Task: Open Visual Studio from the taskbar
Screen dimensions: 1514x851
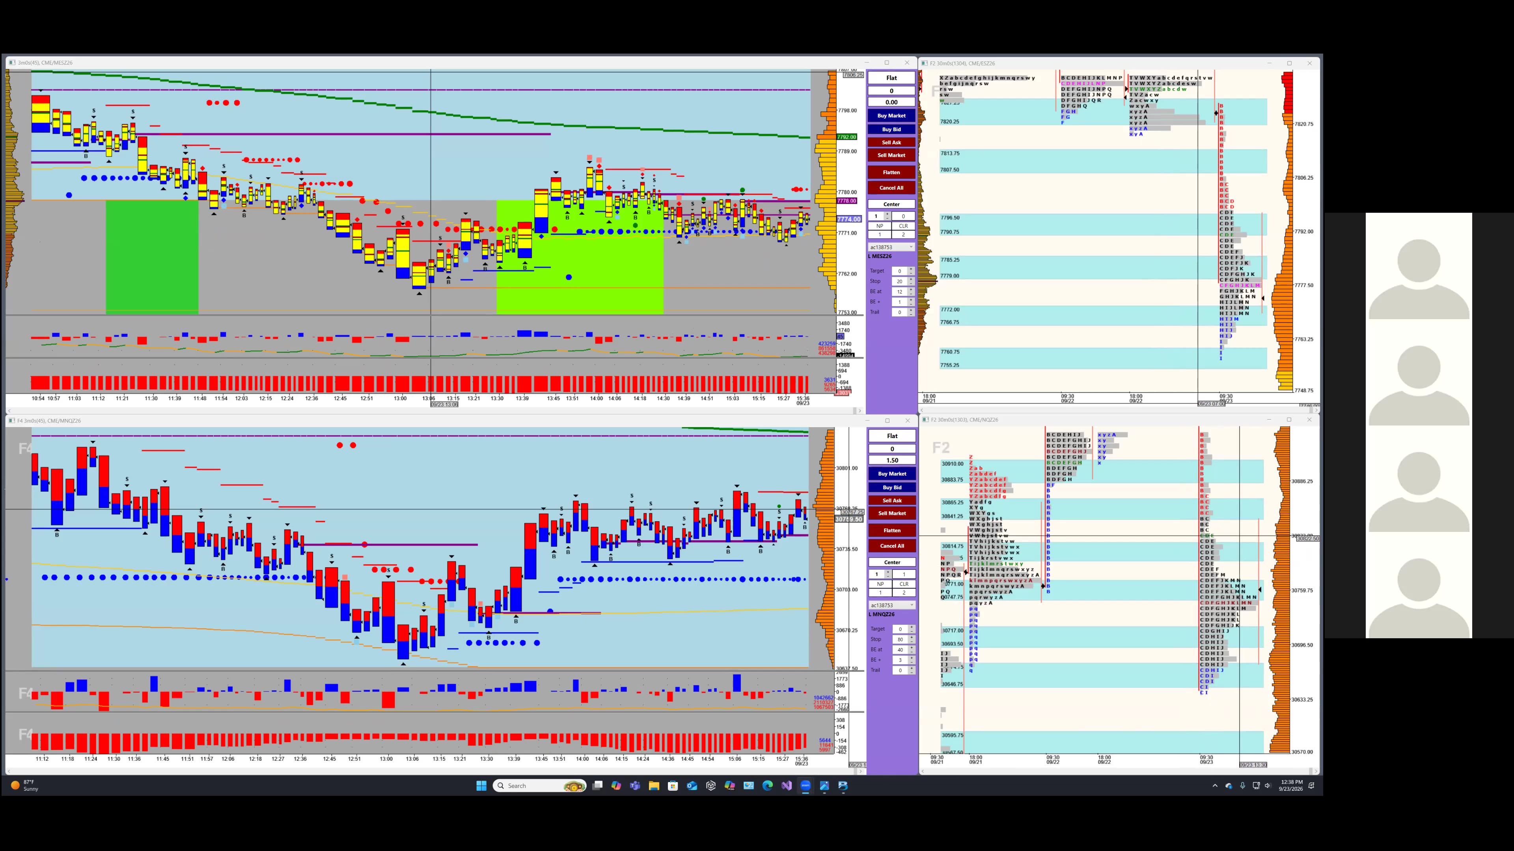Action: tap(787, 786)
